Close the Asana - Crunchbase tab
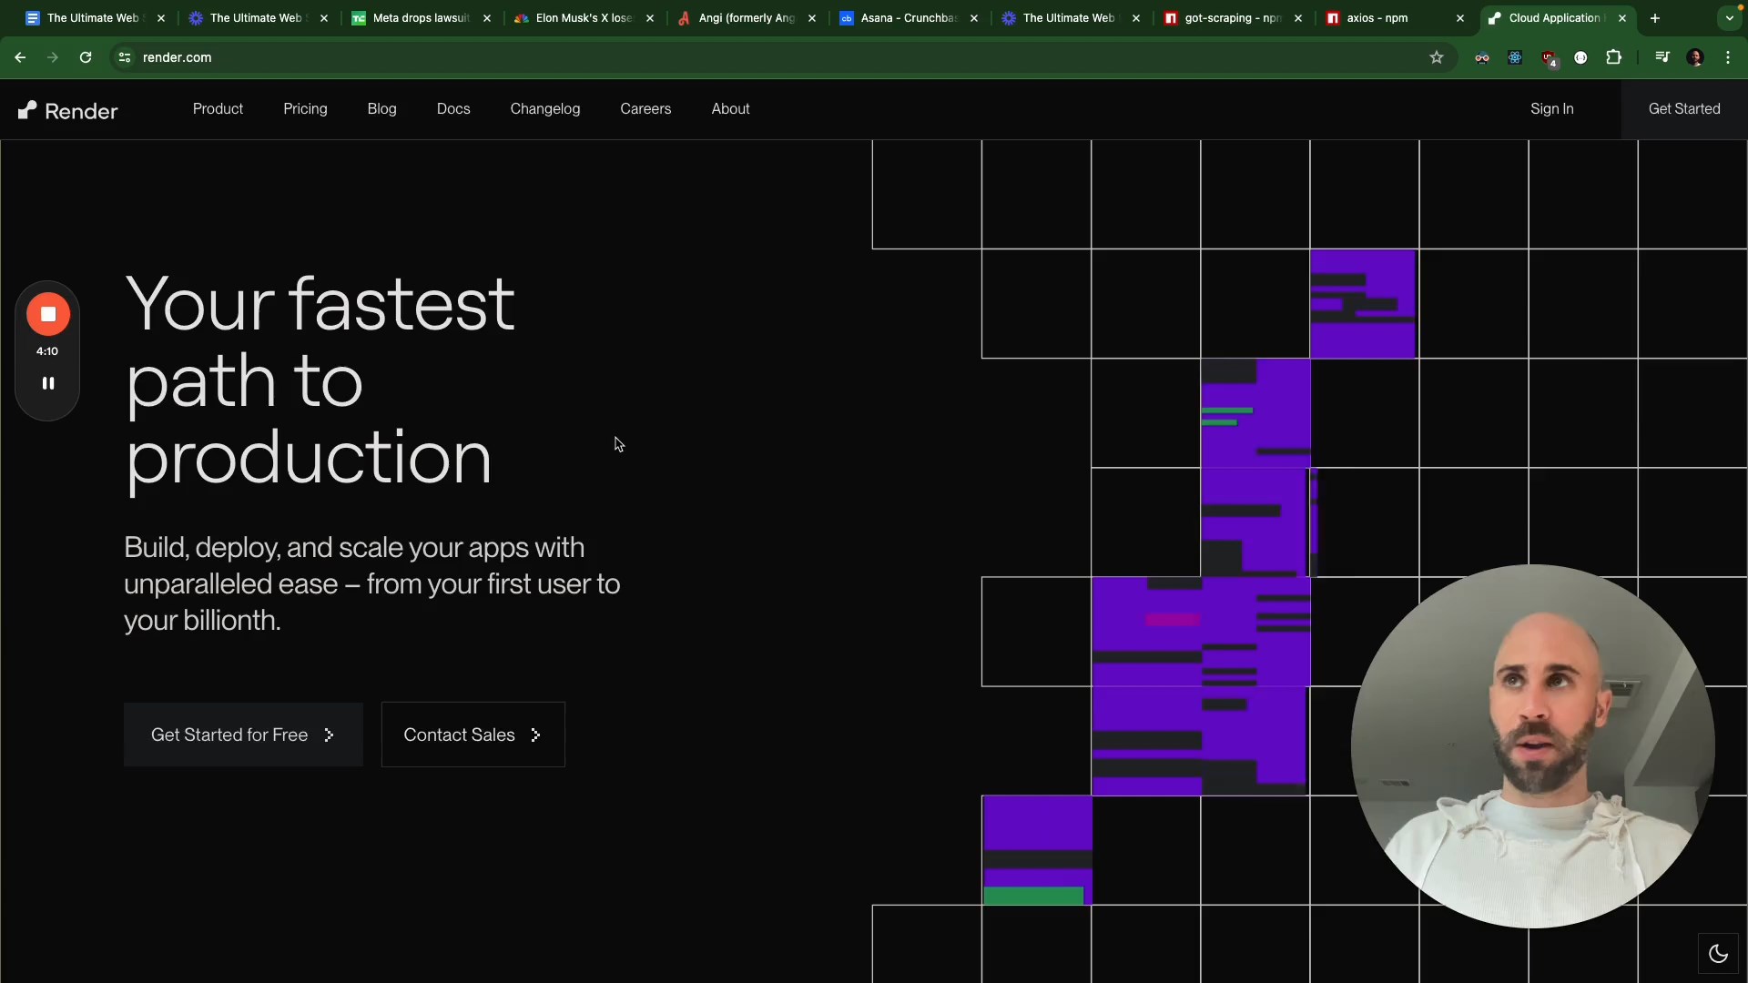Screen dimensions: 1748x983 974,18
